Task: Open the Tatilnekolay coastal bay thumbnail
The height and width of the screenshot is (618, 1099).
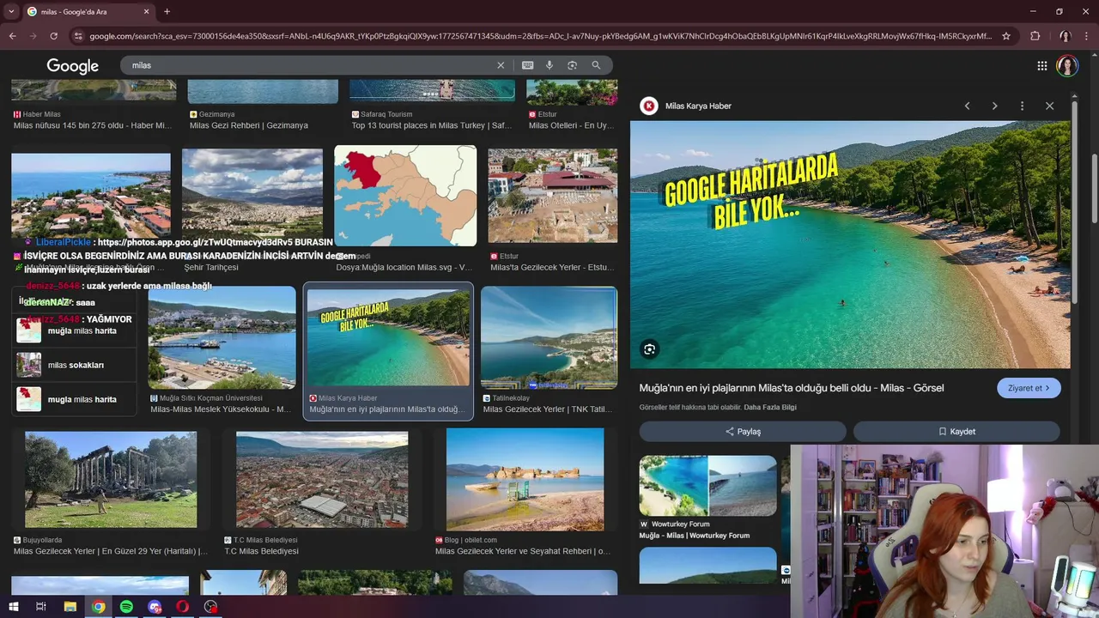Action: [549, 337]
